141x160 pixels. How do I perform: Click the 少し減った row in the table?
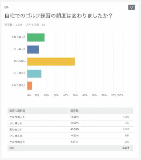tap(70, 123)
